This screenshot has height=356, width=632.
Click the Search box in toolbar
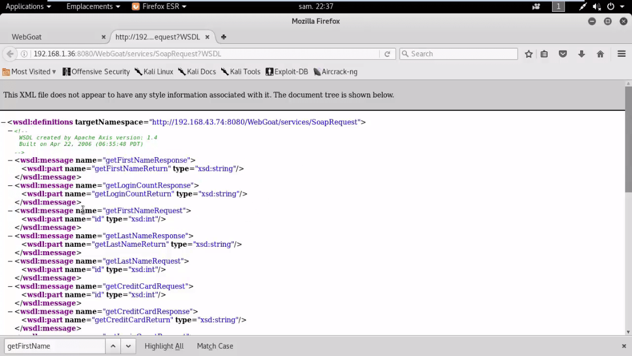click(459, 54)
